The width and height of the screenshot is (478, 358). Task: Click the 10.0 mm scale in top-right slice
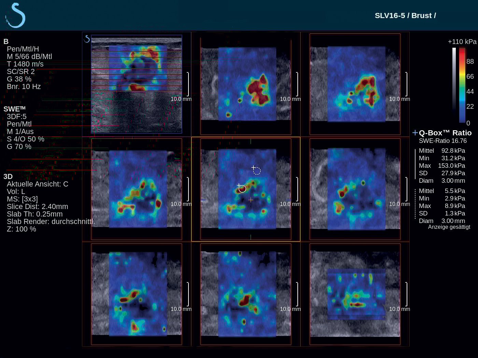pos(399,99)
